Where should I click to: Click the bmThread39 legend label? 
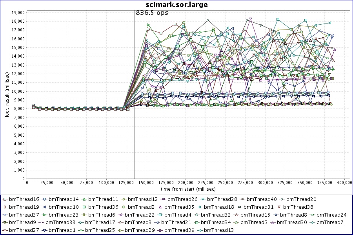tap(180, 230)
